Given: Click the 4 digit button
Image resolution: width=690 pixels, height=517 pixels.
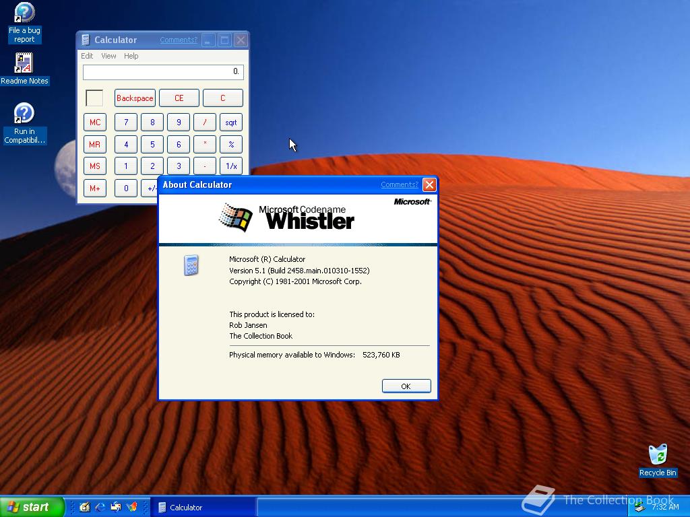Looking at the screenshot, I should [x=126, y=144].
